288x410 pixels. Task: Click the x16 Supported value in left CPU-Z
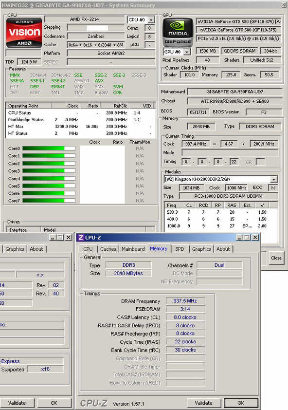(x=45, y=369)
